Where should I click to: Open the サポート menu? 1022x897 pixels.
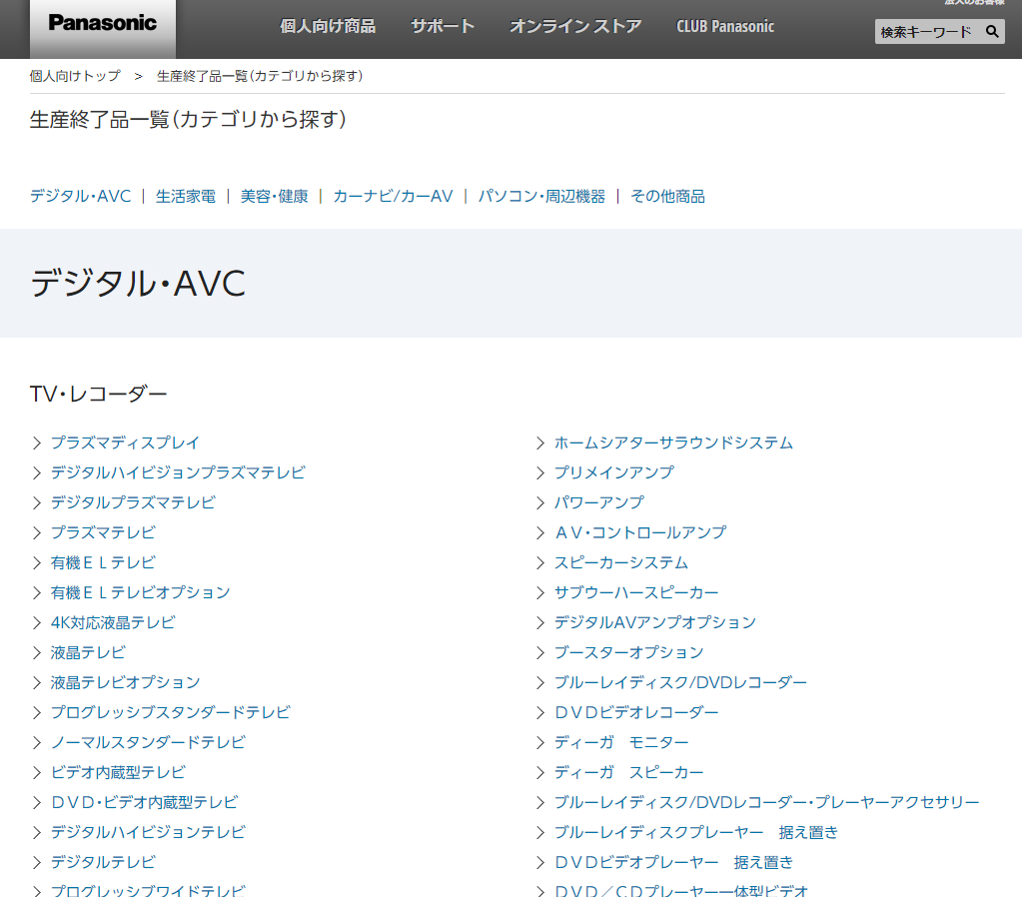click(443, 27)
